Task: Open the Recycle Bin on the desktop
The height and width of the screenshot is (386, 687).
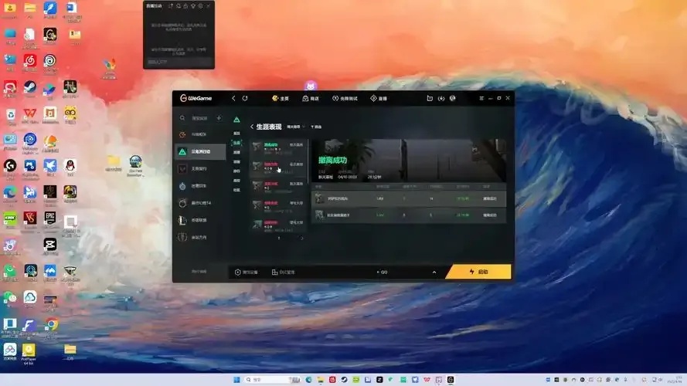Action: pos(11,117)
